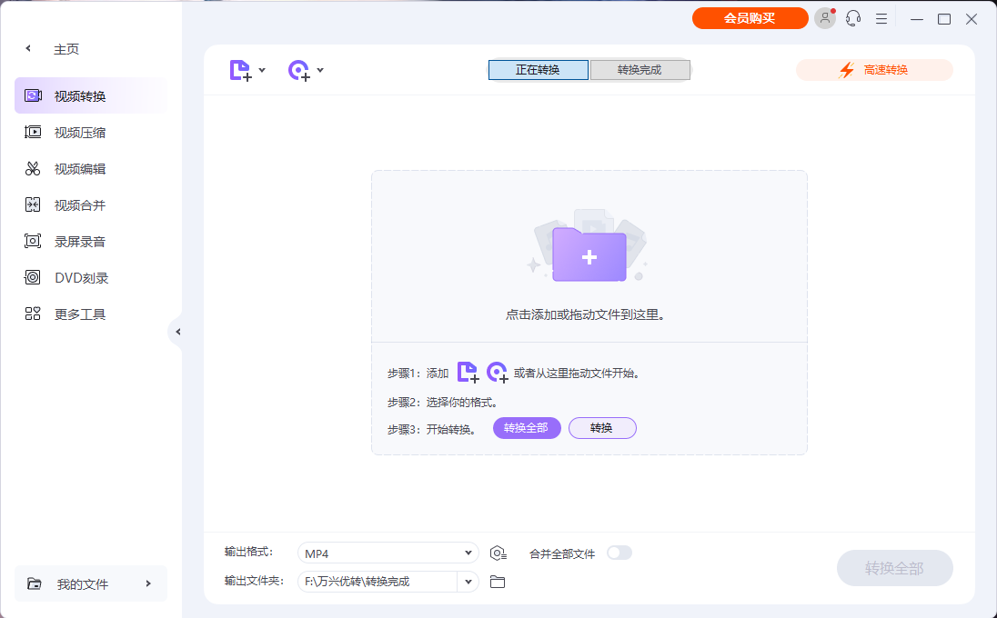Enable 高速转换 high-speed conversion
The image size is (997, 618).
[x=873, y=69]
